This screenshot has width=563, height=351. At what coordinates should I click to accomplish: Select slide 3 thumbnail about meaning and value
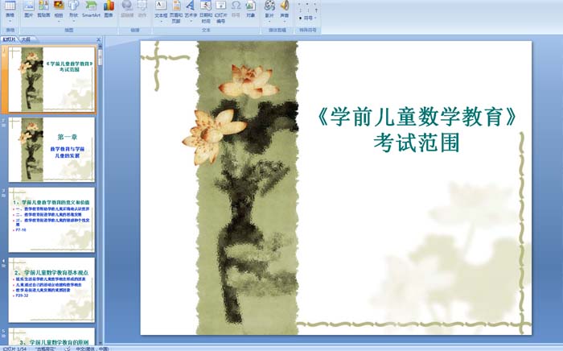coord(51,220)
